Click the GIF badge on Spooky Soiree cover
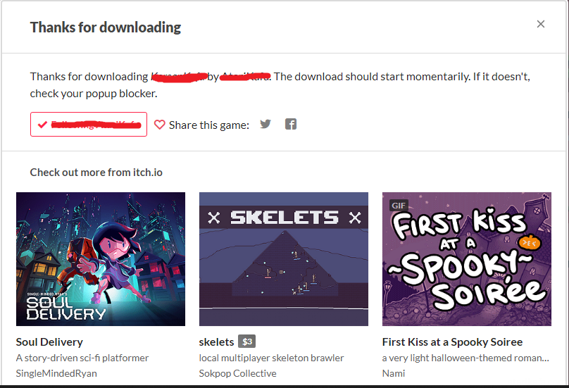569x388 pixels. tap(399, 206)
